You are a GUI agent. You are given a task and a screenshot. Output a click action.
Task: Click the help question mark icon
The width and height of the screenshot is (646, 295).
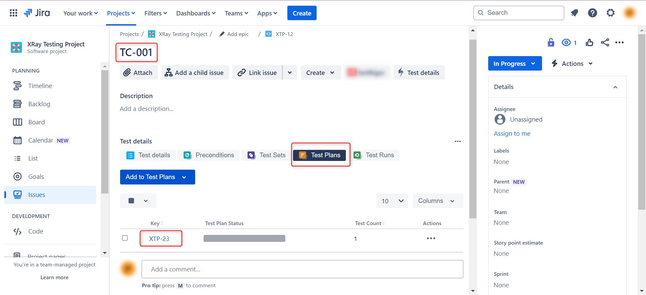592,13
